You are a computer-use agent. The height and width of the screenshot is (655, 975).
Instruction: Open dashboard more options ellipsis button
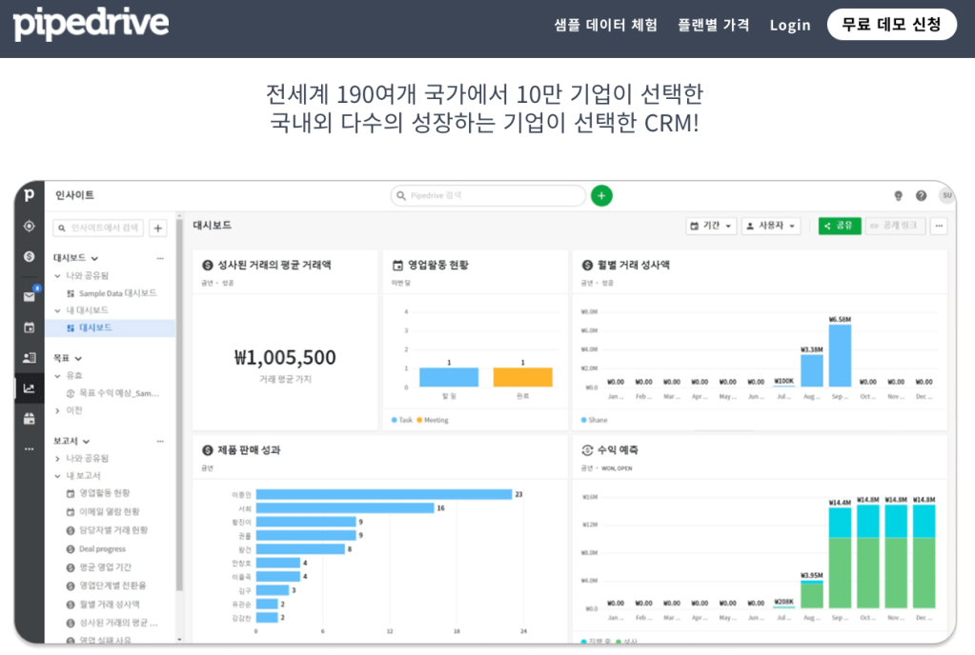[x=939, y=226]
